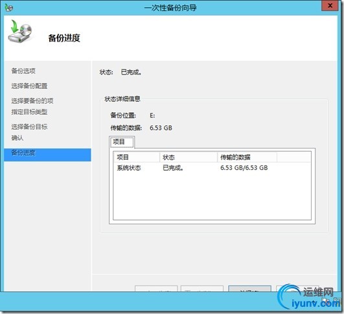Select the 选择备份目标 wizard step
The width and height of the screenshot is (344, 314).
pyautogui.click(x=29, y=127)
